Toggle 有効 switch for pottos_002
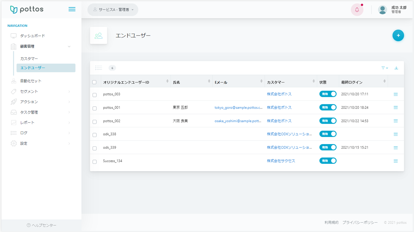 click(328, 121)
